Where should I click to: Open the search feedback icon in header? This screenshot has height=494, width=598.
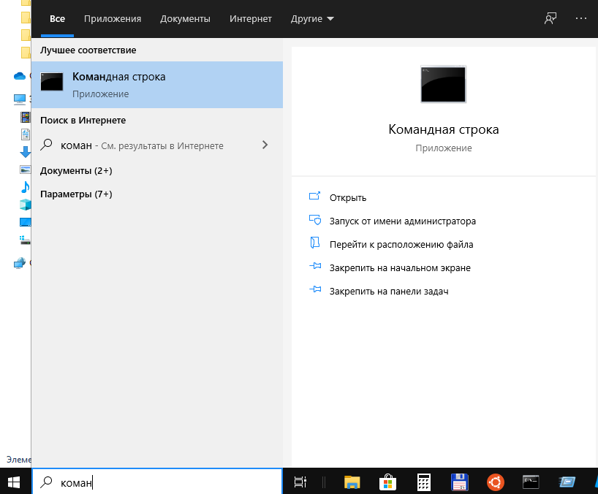point(550,18)
